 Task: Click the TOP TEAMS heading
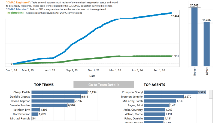coord(44,85)
